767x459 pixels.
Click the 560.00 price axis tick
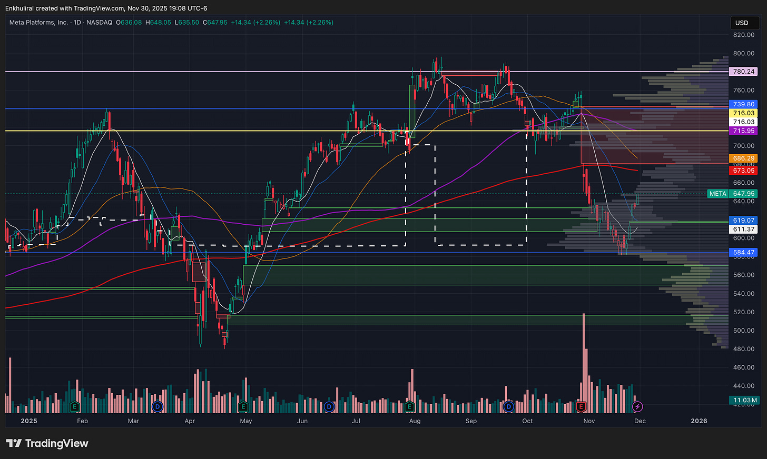pos(744,275)
